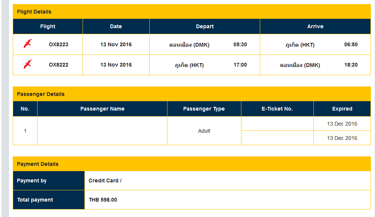The width and height of the screenshot is (375, 217).
Task: Click the Adult passenger type cell
Action: [x=204, y=131]
